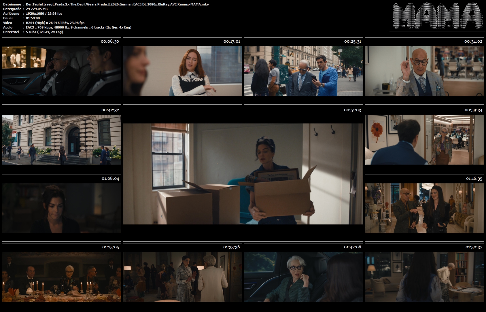The image size is (486, 312).
Task: Click the Untertitel 5 subs line
Action: pos(44,32)
